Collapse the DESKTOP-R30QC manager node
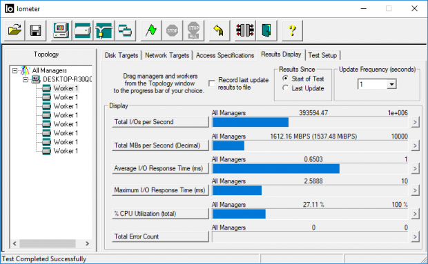 26,79
